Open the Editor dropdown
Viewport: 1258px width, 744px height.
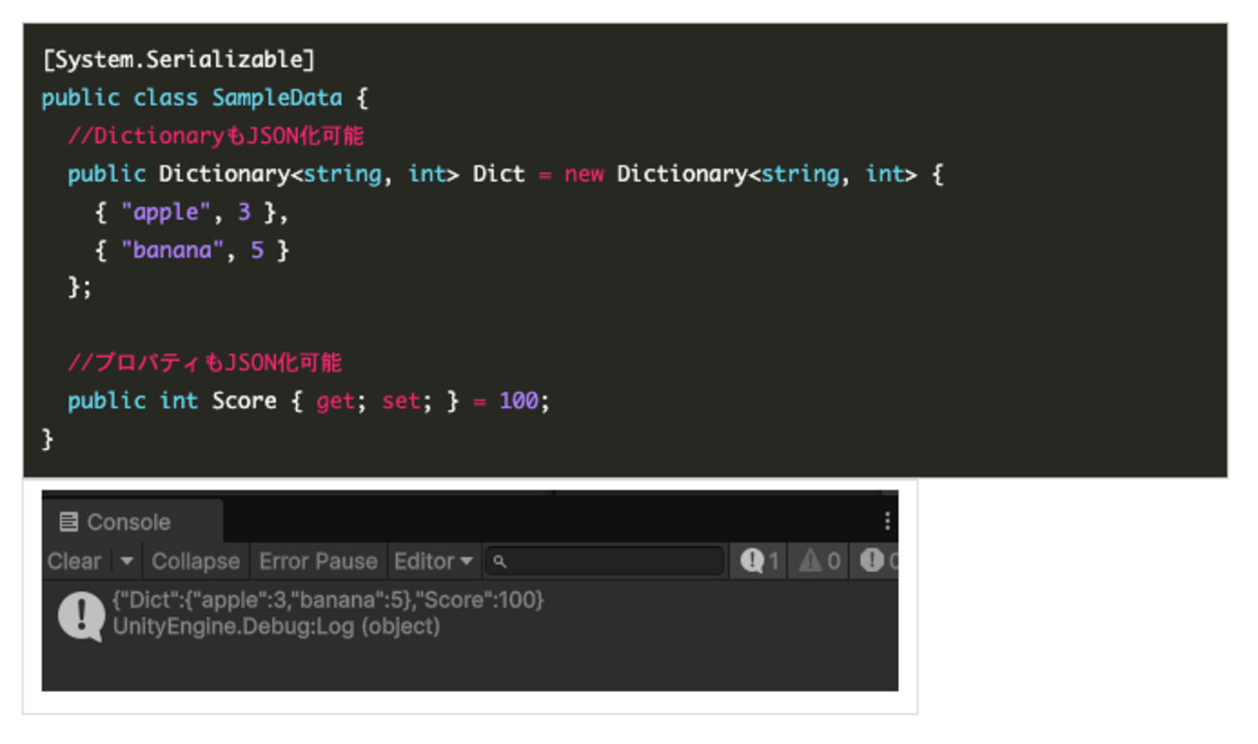point(433,560)
